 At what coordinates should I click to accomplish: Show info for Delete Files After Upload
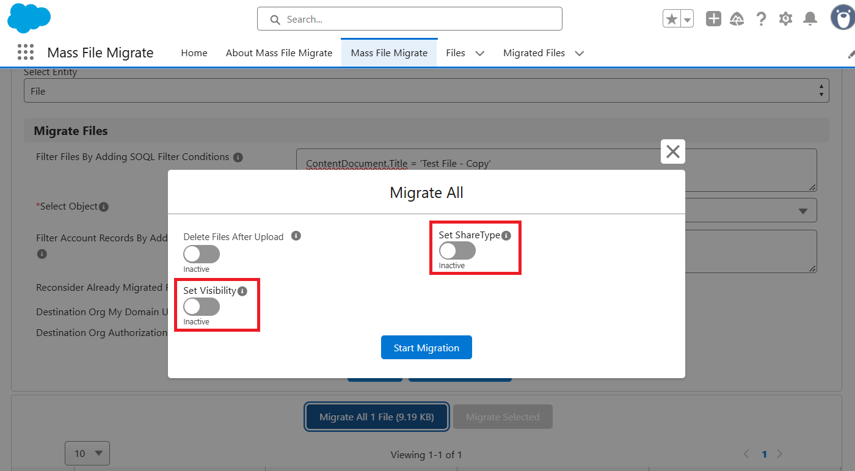(x=296, y=236)
